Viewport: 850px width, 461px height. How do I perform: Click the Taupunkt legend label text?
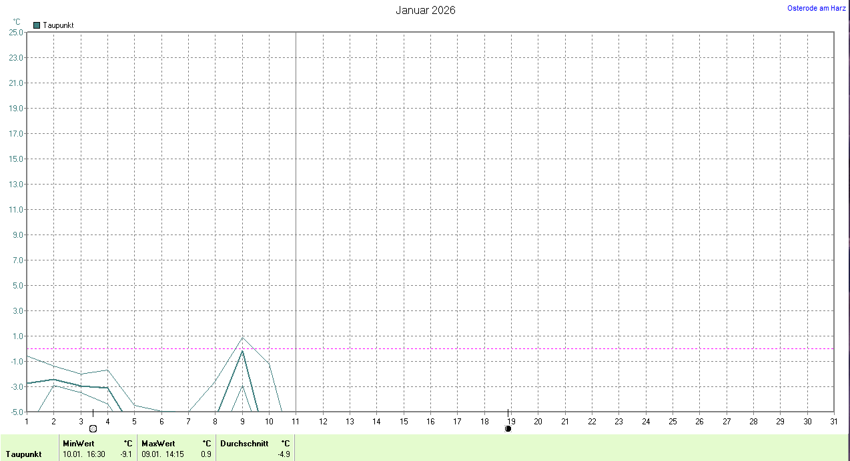pos(58,25)
